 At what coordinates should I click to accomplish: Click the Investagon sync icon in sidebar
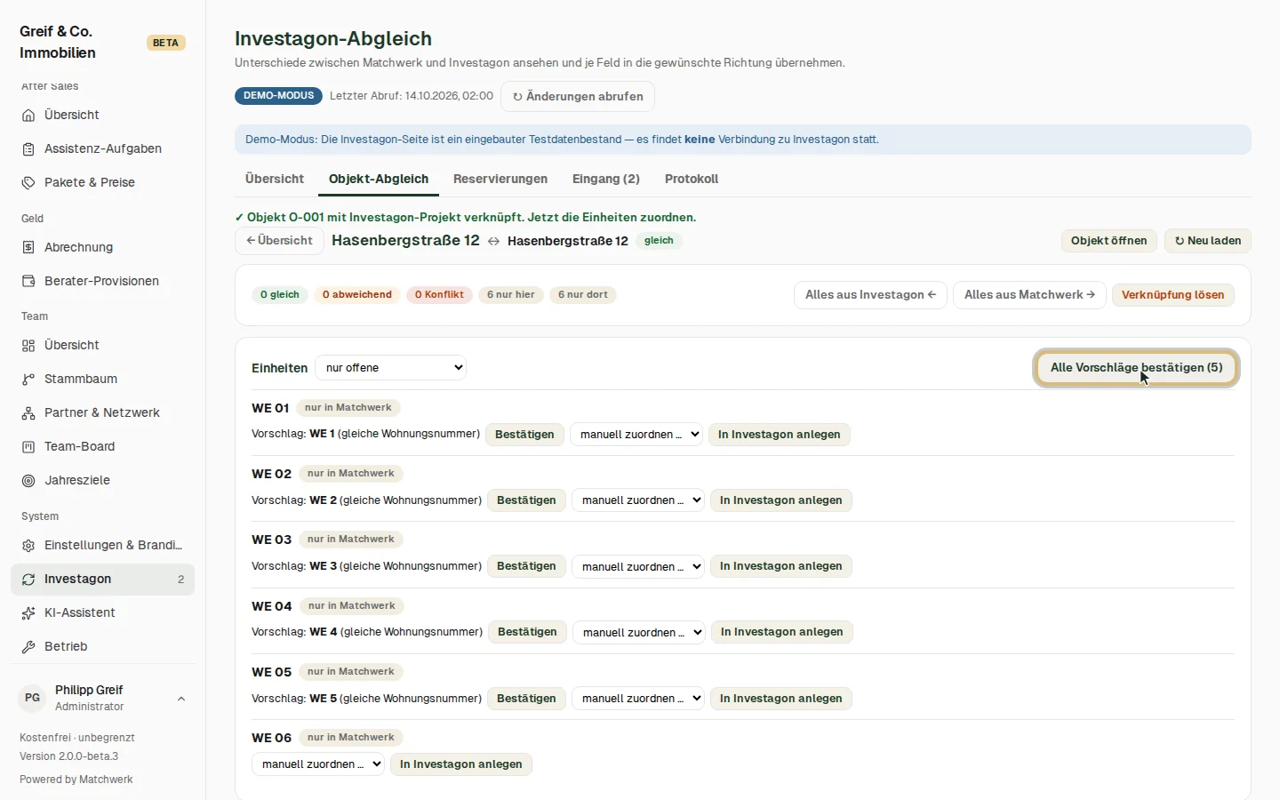(28, 579)
